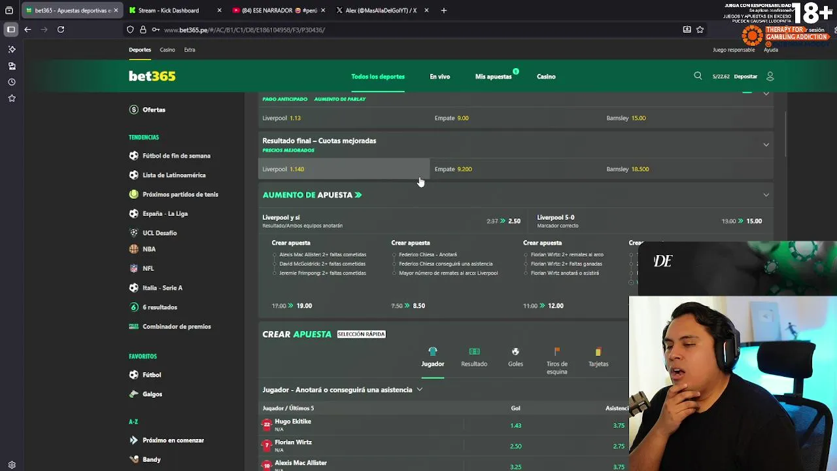Select the Tiros de esquina flag icon

click(557, 352)
